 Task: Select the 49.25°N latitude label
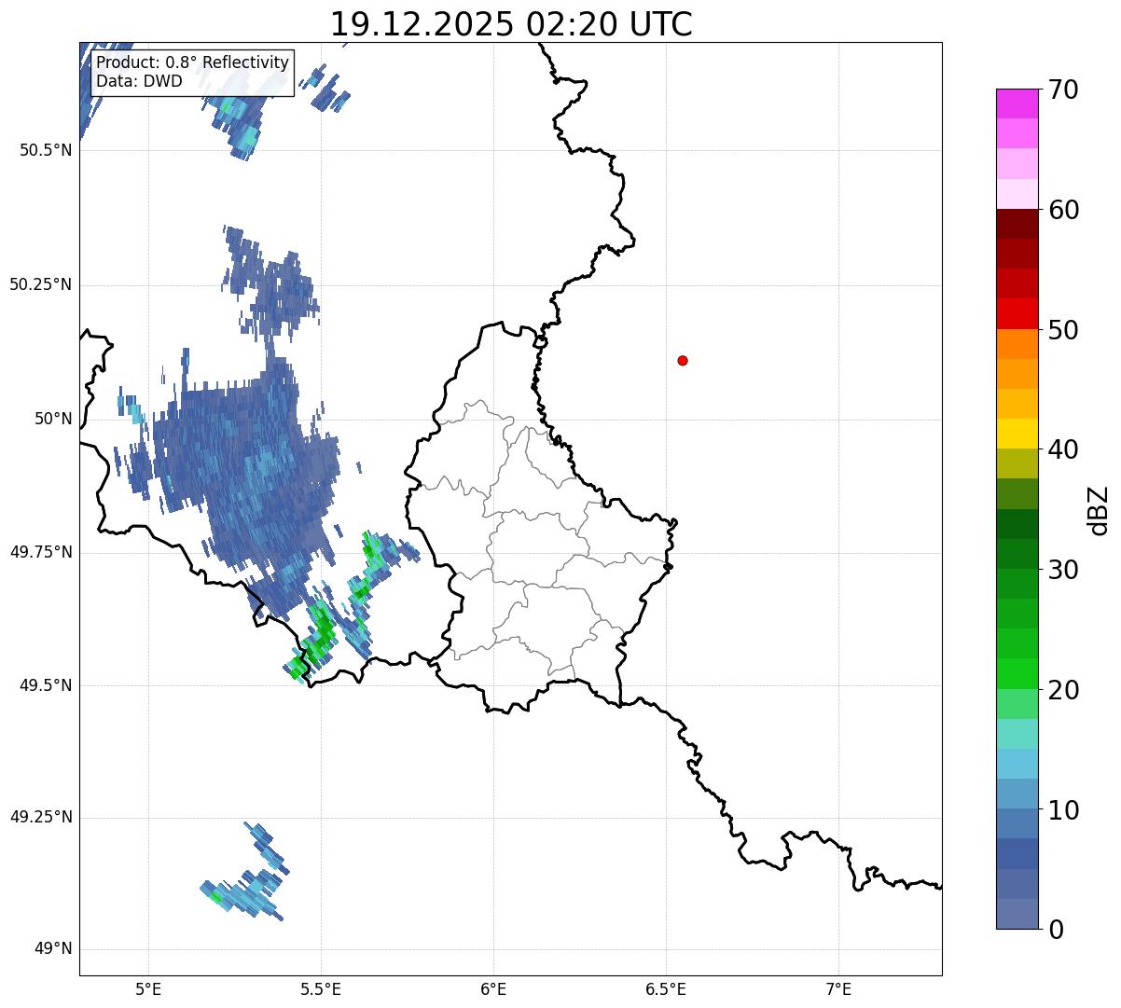pos(40,817)
